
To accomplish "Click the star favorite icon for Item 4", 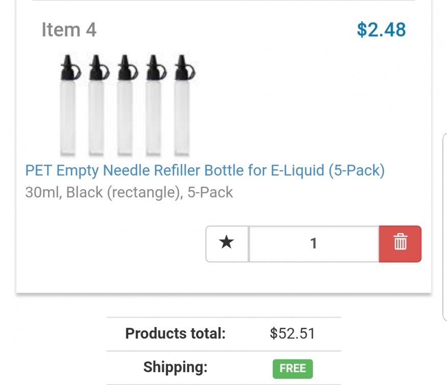I will [x=227, y=243].
